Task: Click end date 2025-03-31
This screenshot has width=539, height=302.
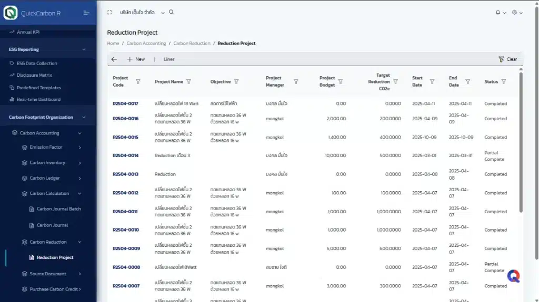Action: pyautogui.click(x=461, y=155)
